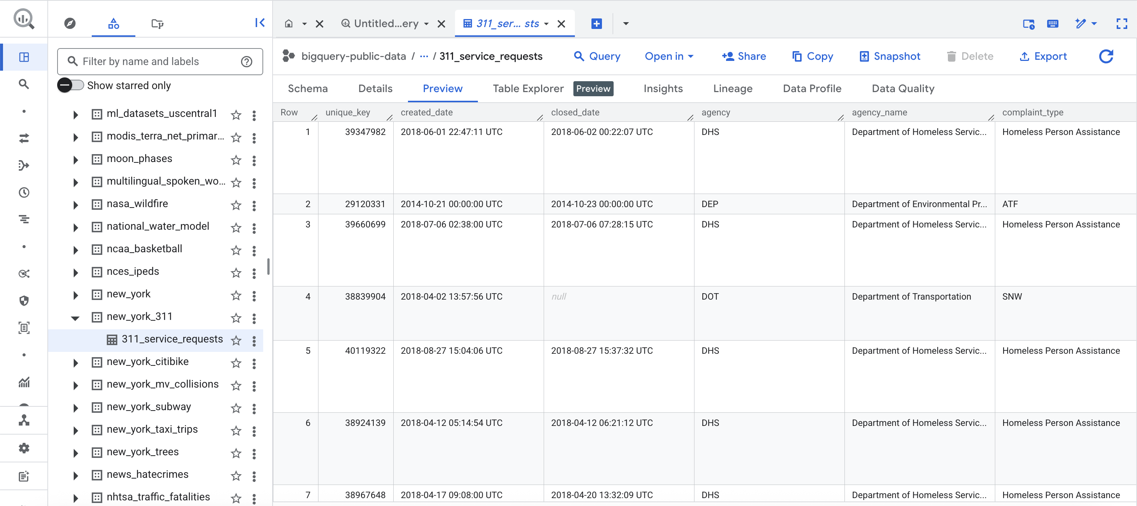The width and height of the screenshot is (1137, 506).
Task: Open the monitoring chart icon in rail
Action: coord(24,382)
